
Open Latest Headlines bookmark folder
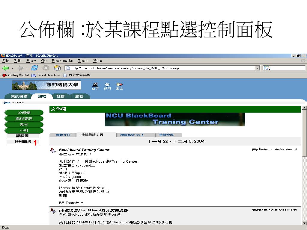(46, 75)
